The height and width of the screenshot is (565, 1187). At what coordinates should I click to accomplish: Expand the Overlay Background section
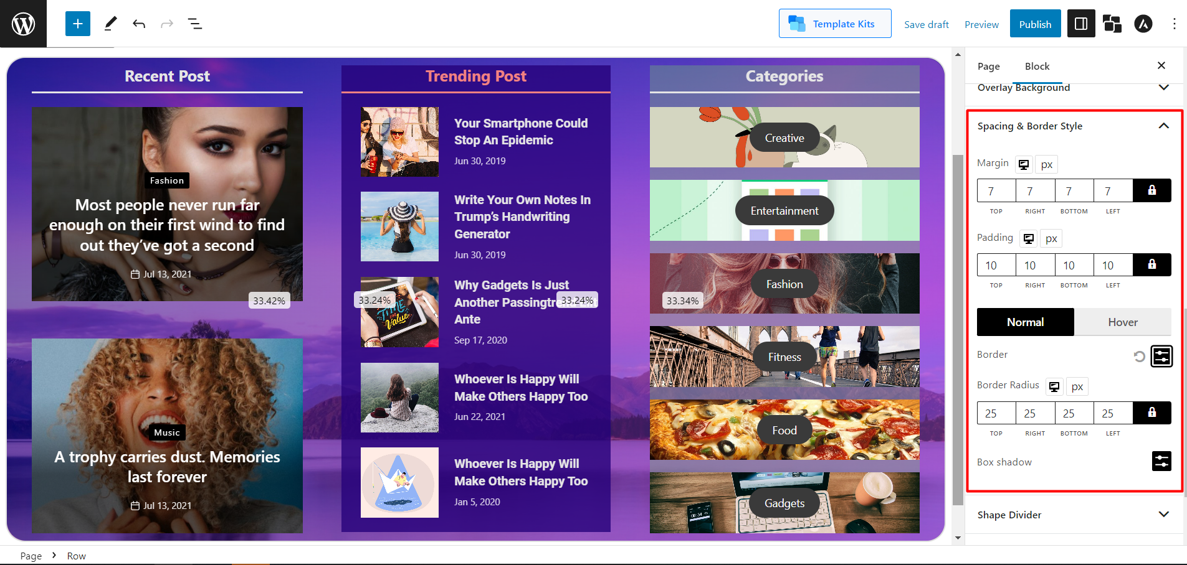tap(1163, 88)
